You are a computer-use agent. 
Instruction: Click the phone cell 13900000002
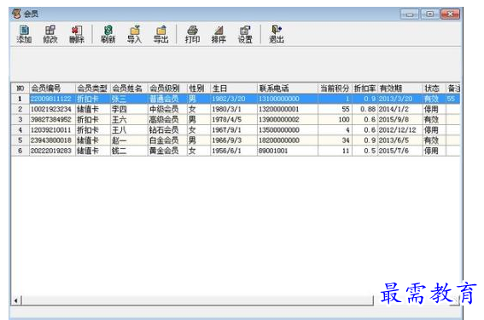(x=288, y=119)
